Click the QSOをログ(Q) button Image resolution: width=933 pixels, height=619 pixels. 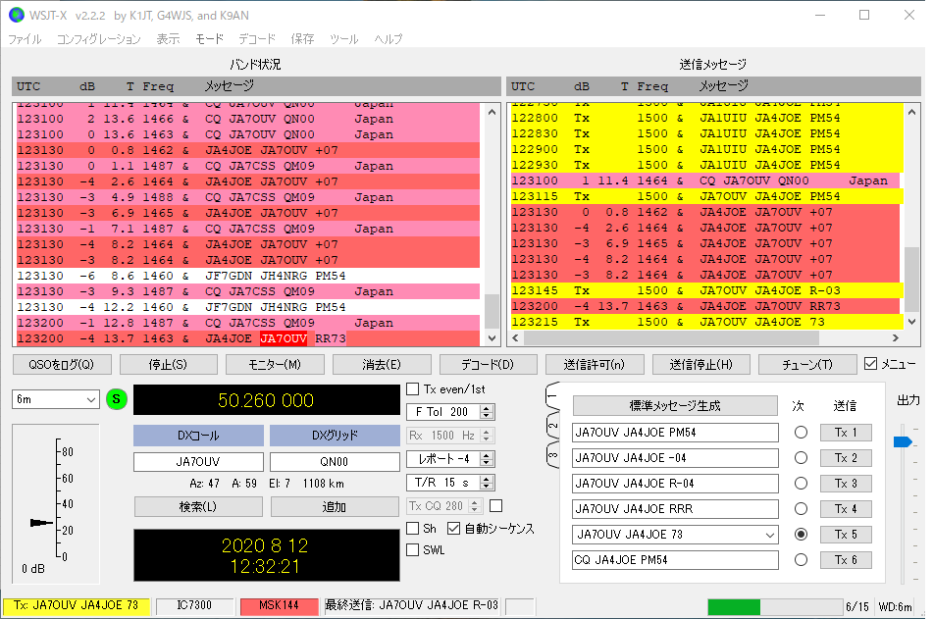coord(61,364)
